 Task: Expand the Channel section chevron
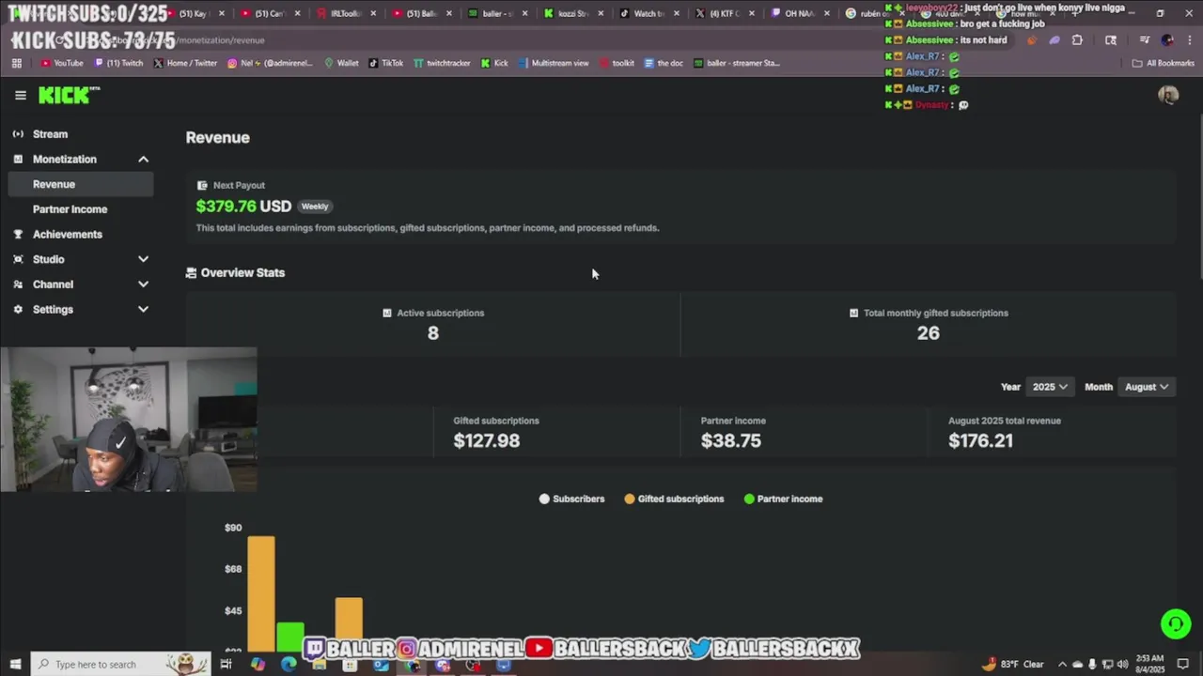[x=144, y=284]
